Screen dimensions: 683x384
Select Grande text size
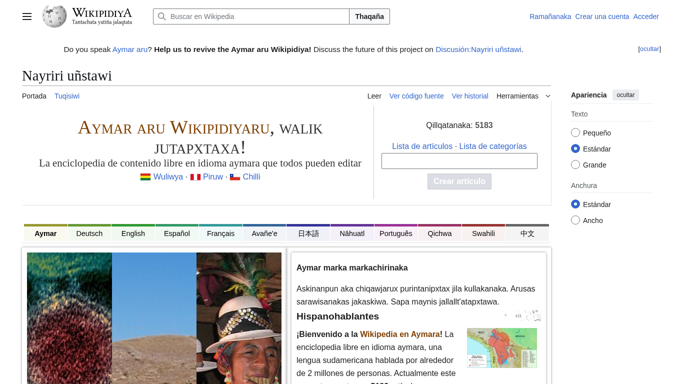click(575, 164)
